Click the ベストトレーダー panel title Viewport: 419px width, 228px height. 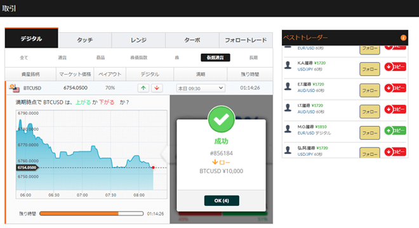[305, 38]
